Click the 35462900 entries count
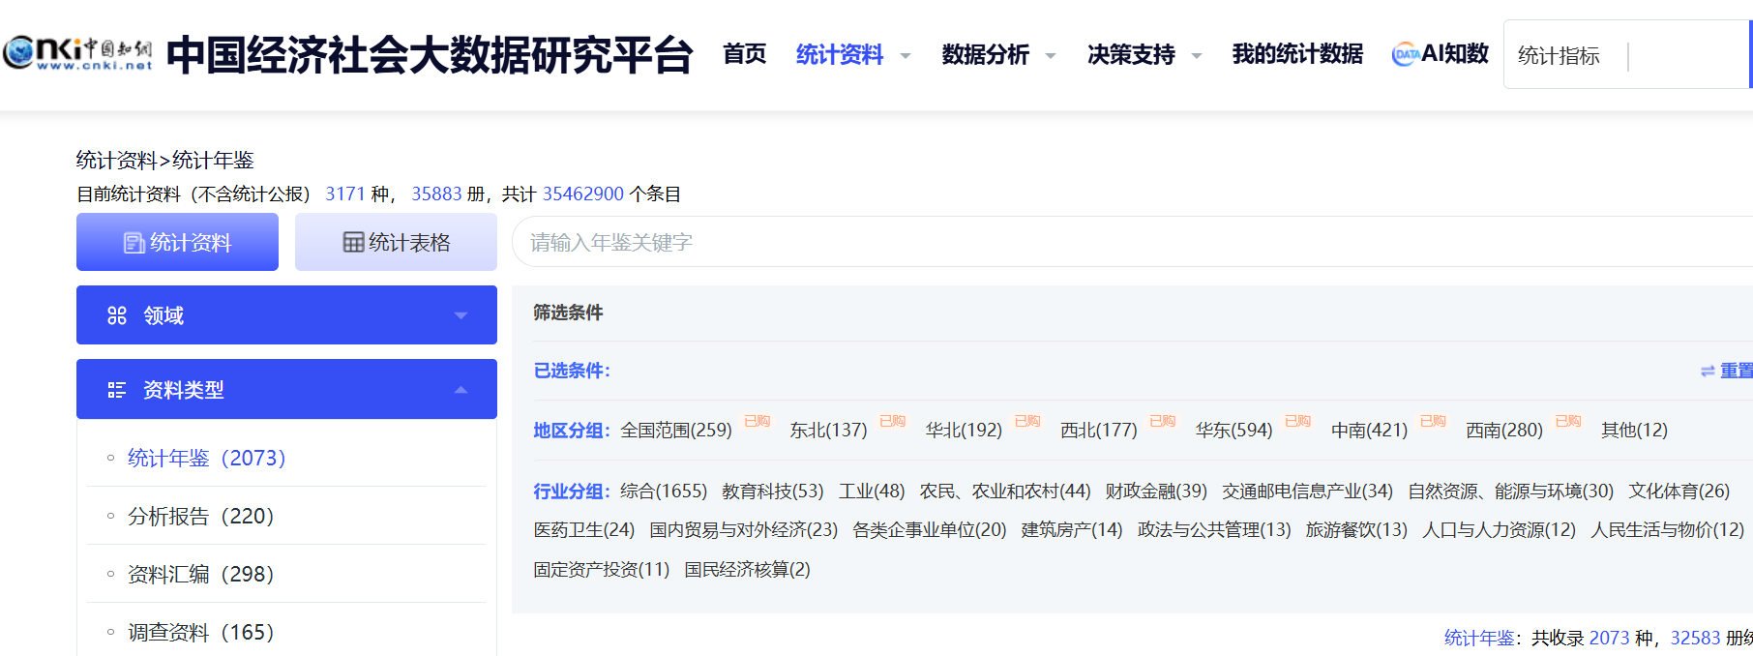This screenshot has height=656, width=1753. 583,194
